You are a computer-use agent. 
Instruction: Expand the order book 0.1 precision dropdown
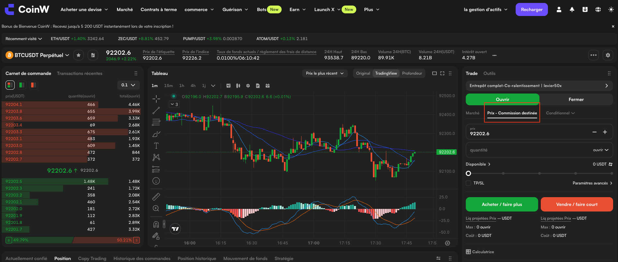click(128, 85)
